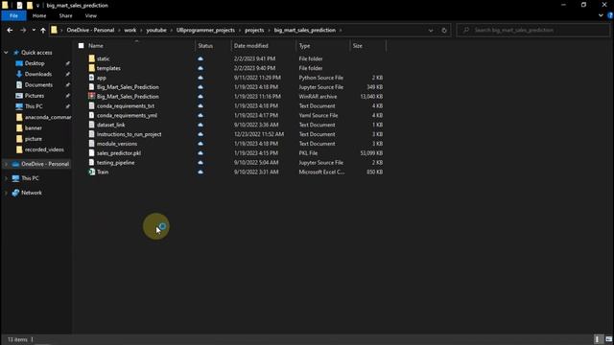Open the anaconda_commands folder in sidebar
The image size is (614, 345).
48,117
